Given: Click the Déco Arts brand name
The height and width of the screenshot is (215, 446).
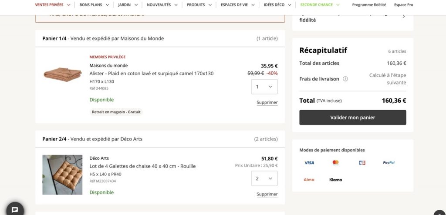Looking at the screenshot, I should pos(99,158).
